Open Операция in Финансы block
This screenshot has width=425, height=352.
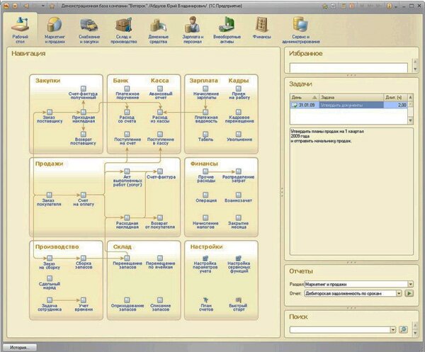pos(205,198)
